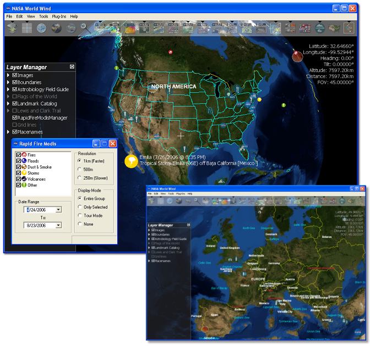The image size is (370, 346).
Task: Click the Tropical Storm Emilia description text
Action: point(198,163)
